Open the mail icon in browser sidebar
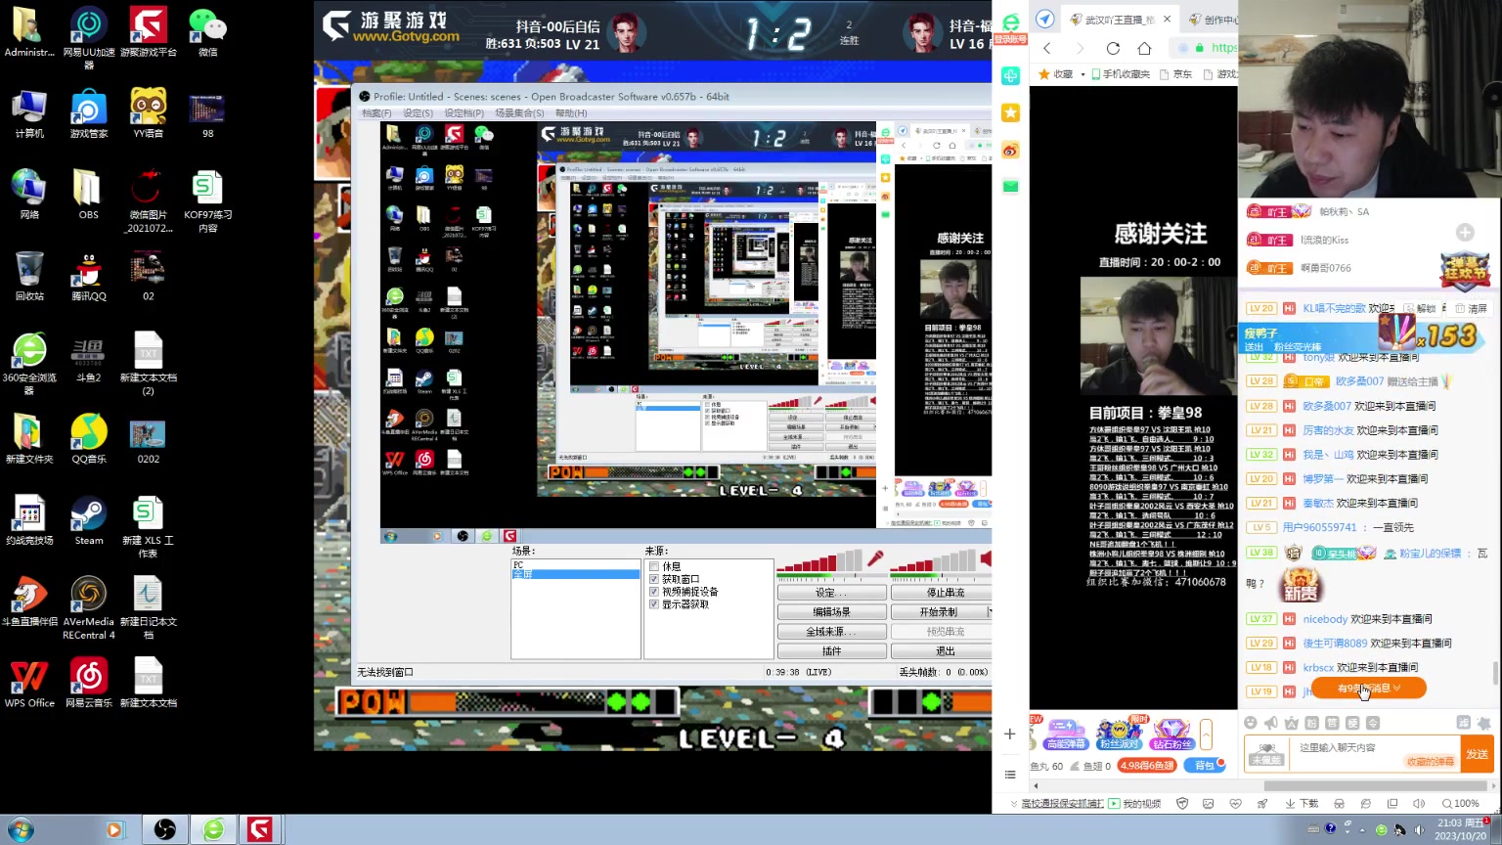This screenshot has width=1502, height=845. point(1010,186)
